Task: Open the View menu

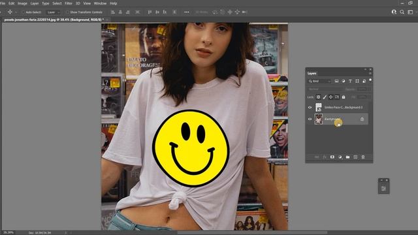Action: 87,3
